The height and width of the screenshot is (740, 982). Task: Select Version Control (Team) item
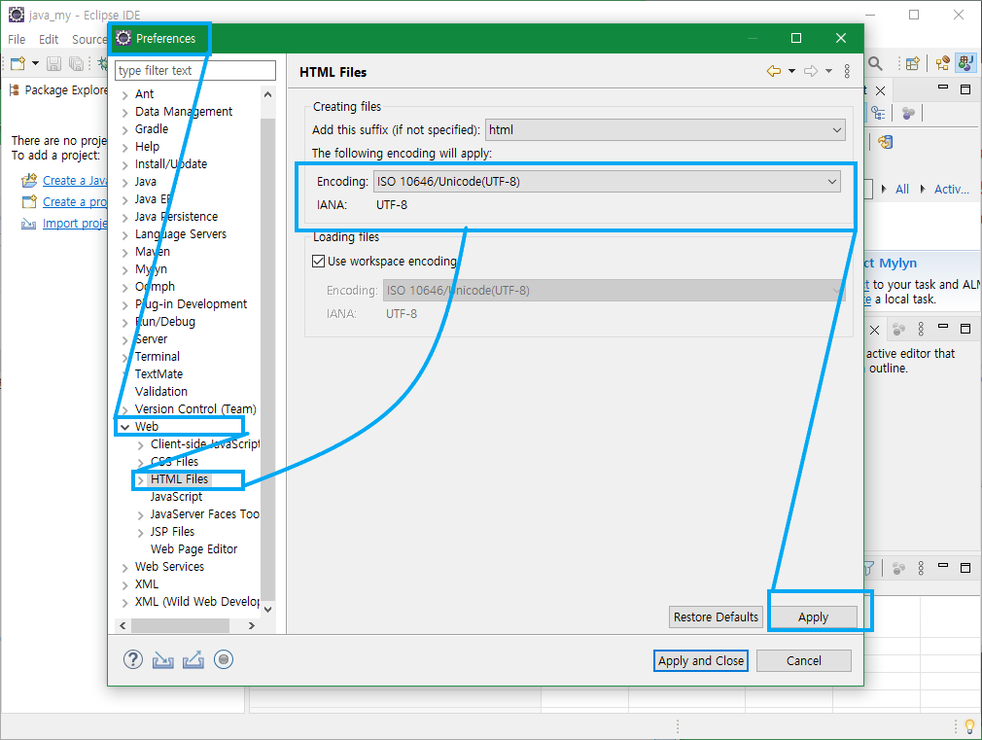pos(195,409)
